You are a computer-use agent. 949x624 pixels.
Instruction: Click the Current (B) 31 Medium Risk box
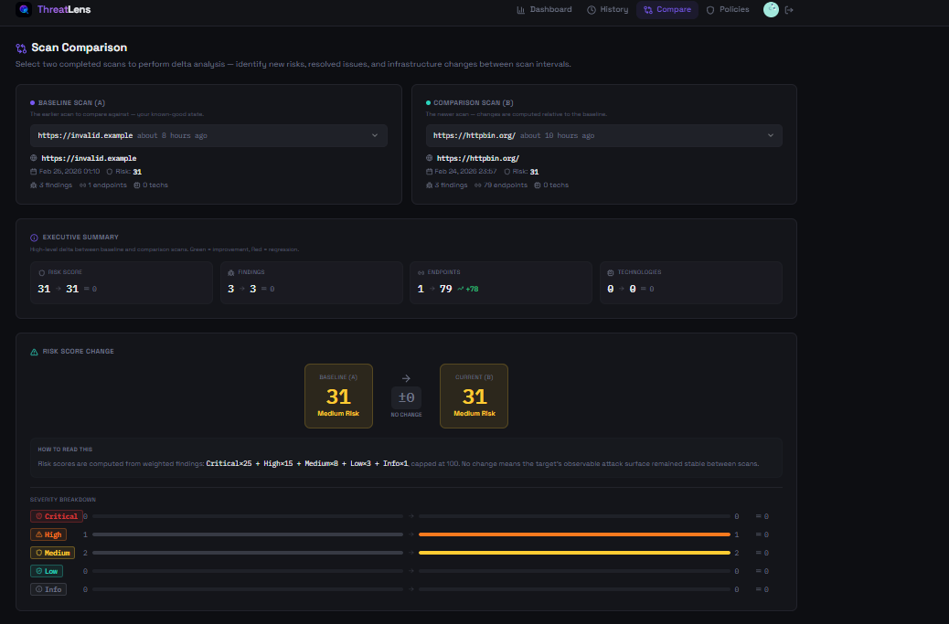(x=474, y=396)
